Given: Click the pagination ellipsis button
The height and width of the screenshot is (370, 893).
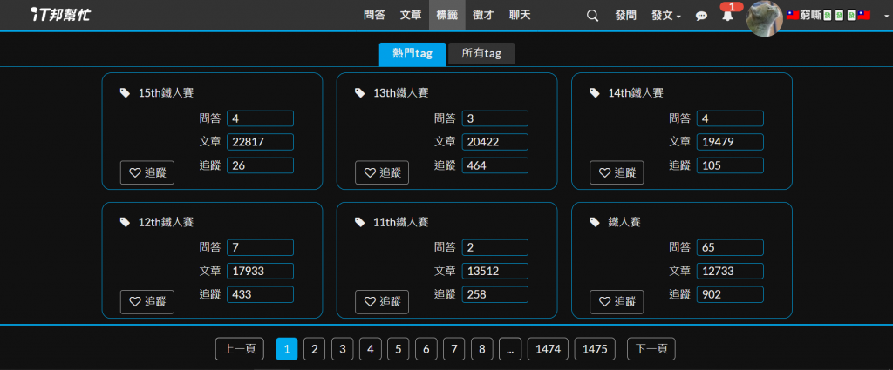Looking at the screenshot, I should 509,349.
